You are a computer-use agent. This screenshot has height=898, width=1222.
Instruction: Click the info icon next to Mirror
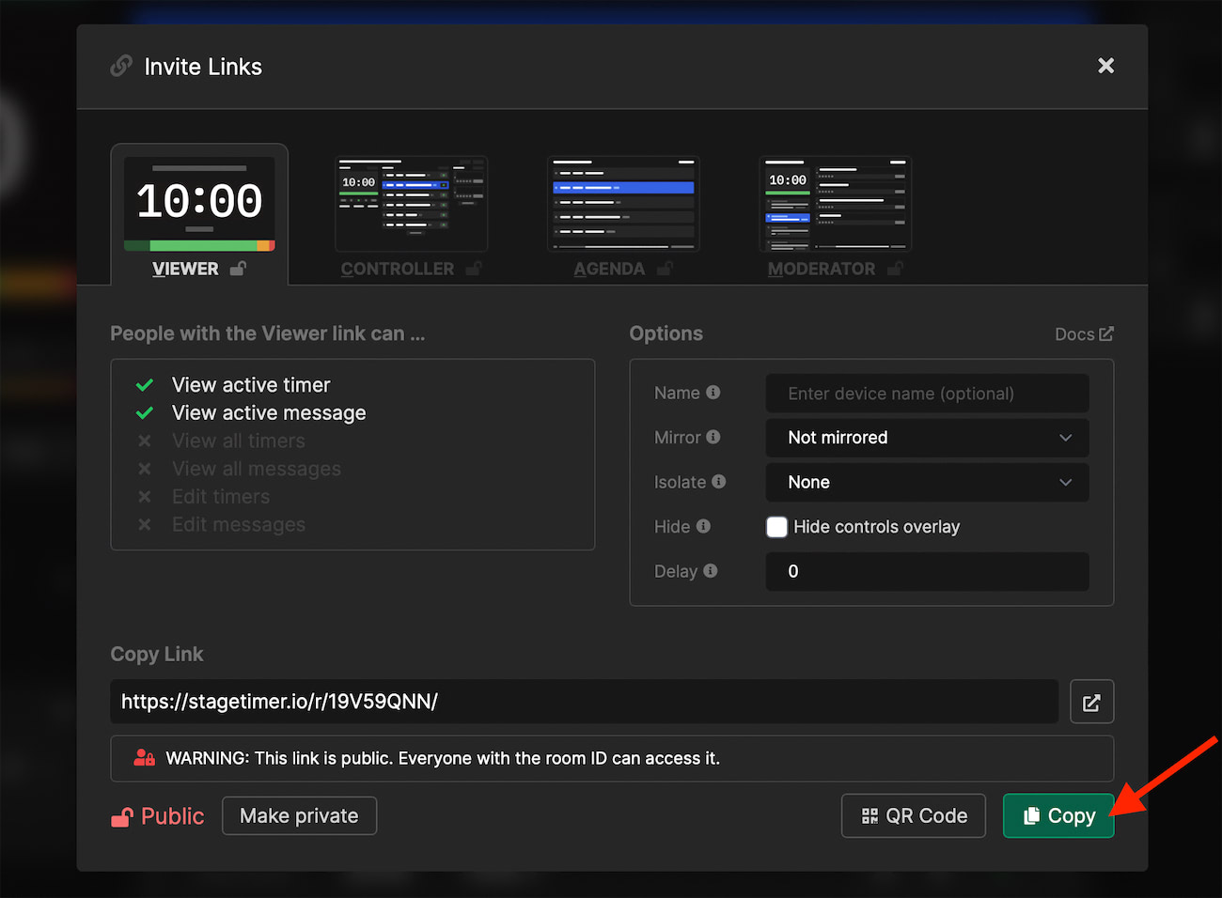pos(713,437)
